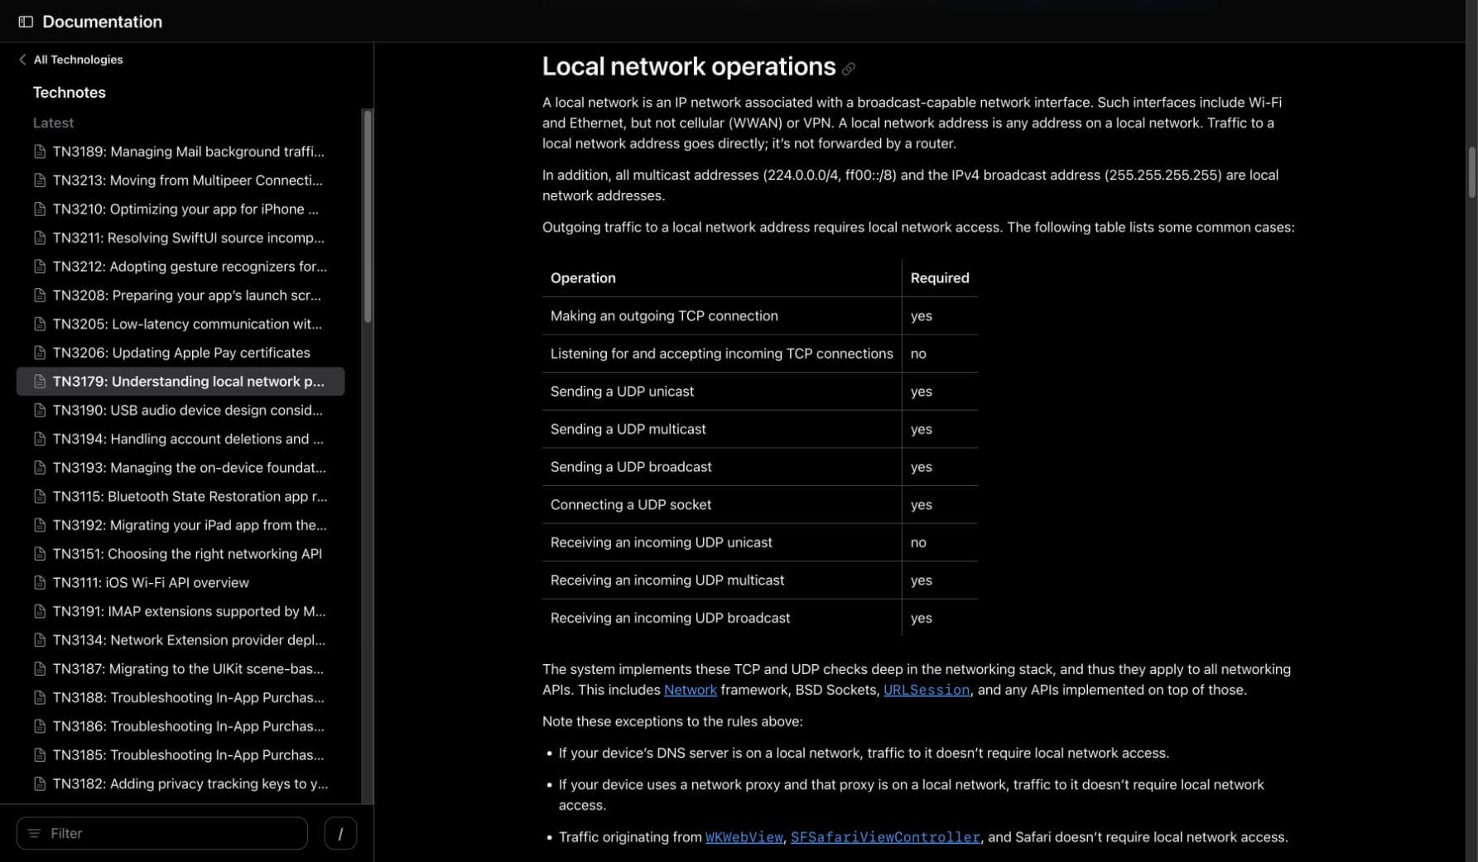Click the document icon for TN3189
Screen dimensions: 1478x862
pos(39,152)
